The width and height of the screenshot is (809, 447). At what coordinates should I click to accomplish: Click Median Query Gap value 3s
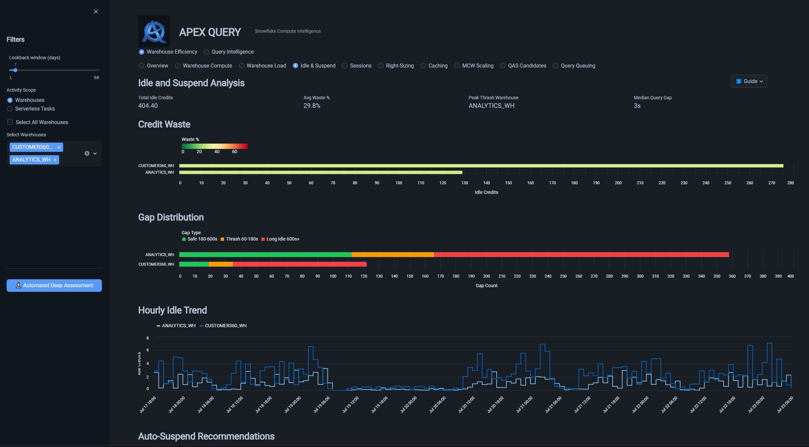[x=637, y=106]
